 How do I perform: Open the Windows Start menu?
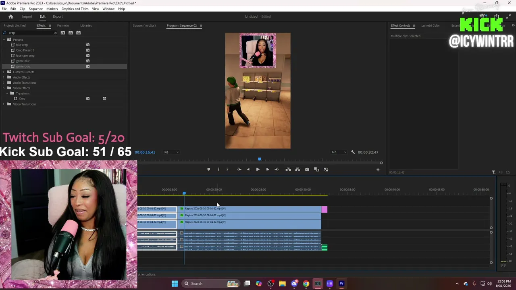click(x=175, y=284)
